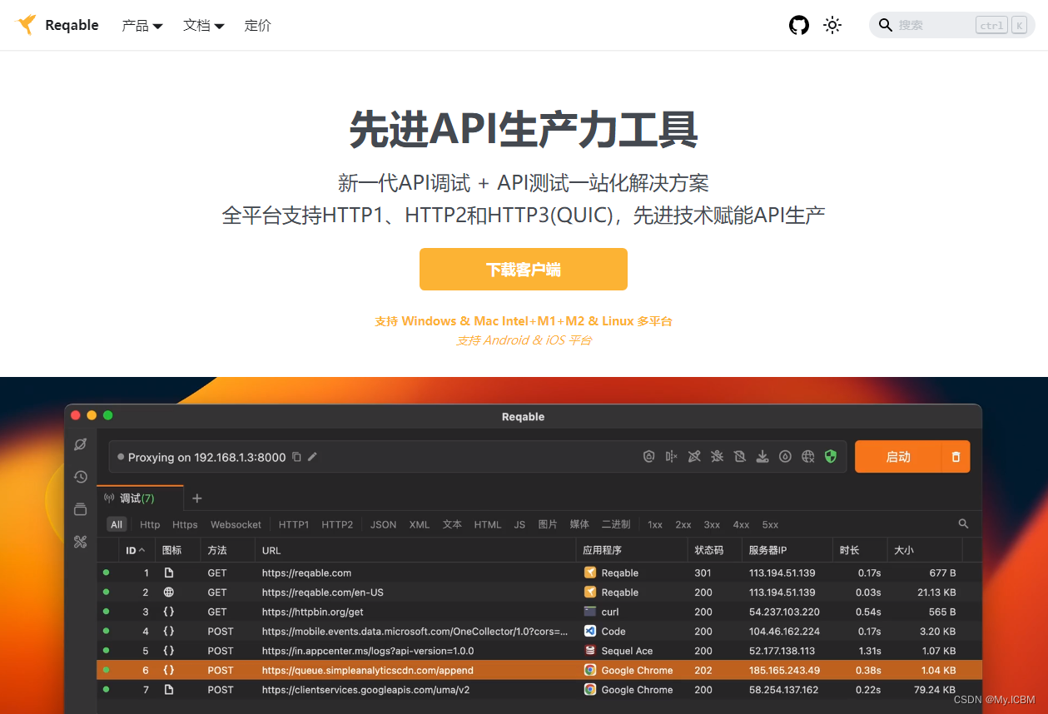Open the traffic list search magnifier icon
This screenshot has width=1048, height=714.
click(x=962, y=523)
